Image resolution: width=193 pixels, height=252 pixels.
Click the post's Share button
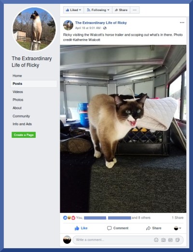154,228
